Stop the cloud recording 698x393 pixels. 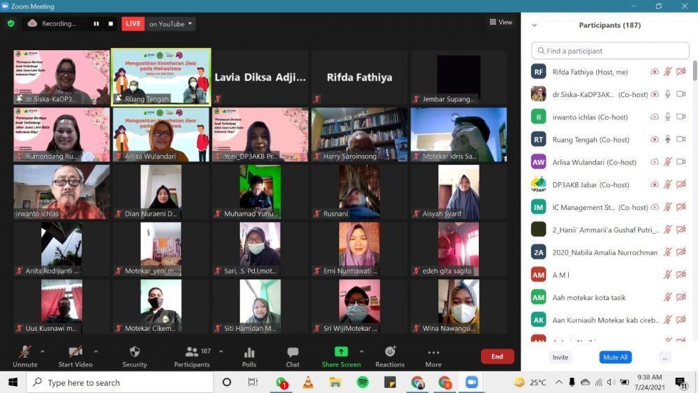(x=111, y=24)
